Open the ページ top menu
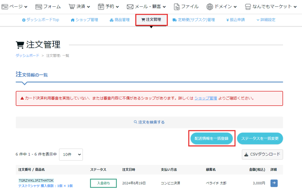 (x=15, y=6)
